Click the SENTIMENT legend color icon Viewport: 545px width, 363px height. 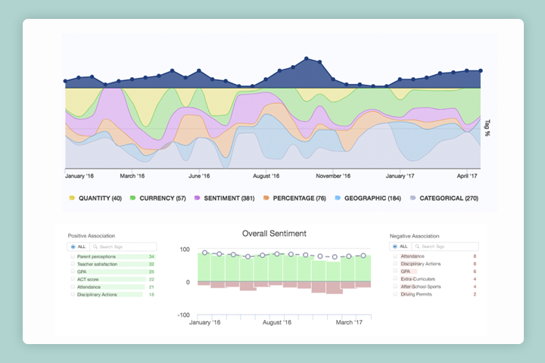pyautogui.click(x=197, y=198)
